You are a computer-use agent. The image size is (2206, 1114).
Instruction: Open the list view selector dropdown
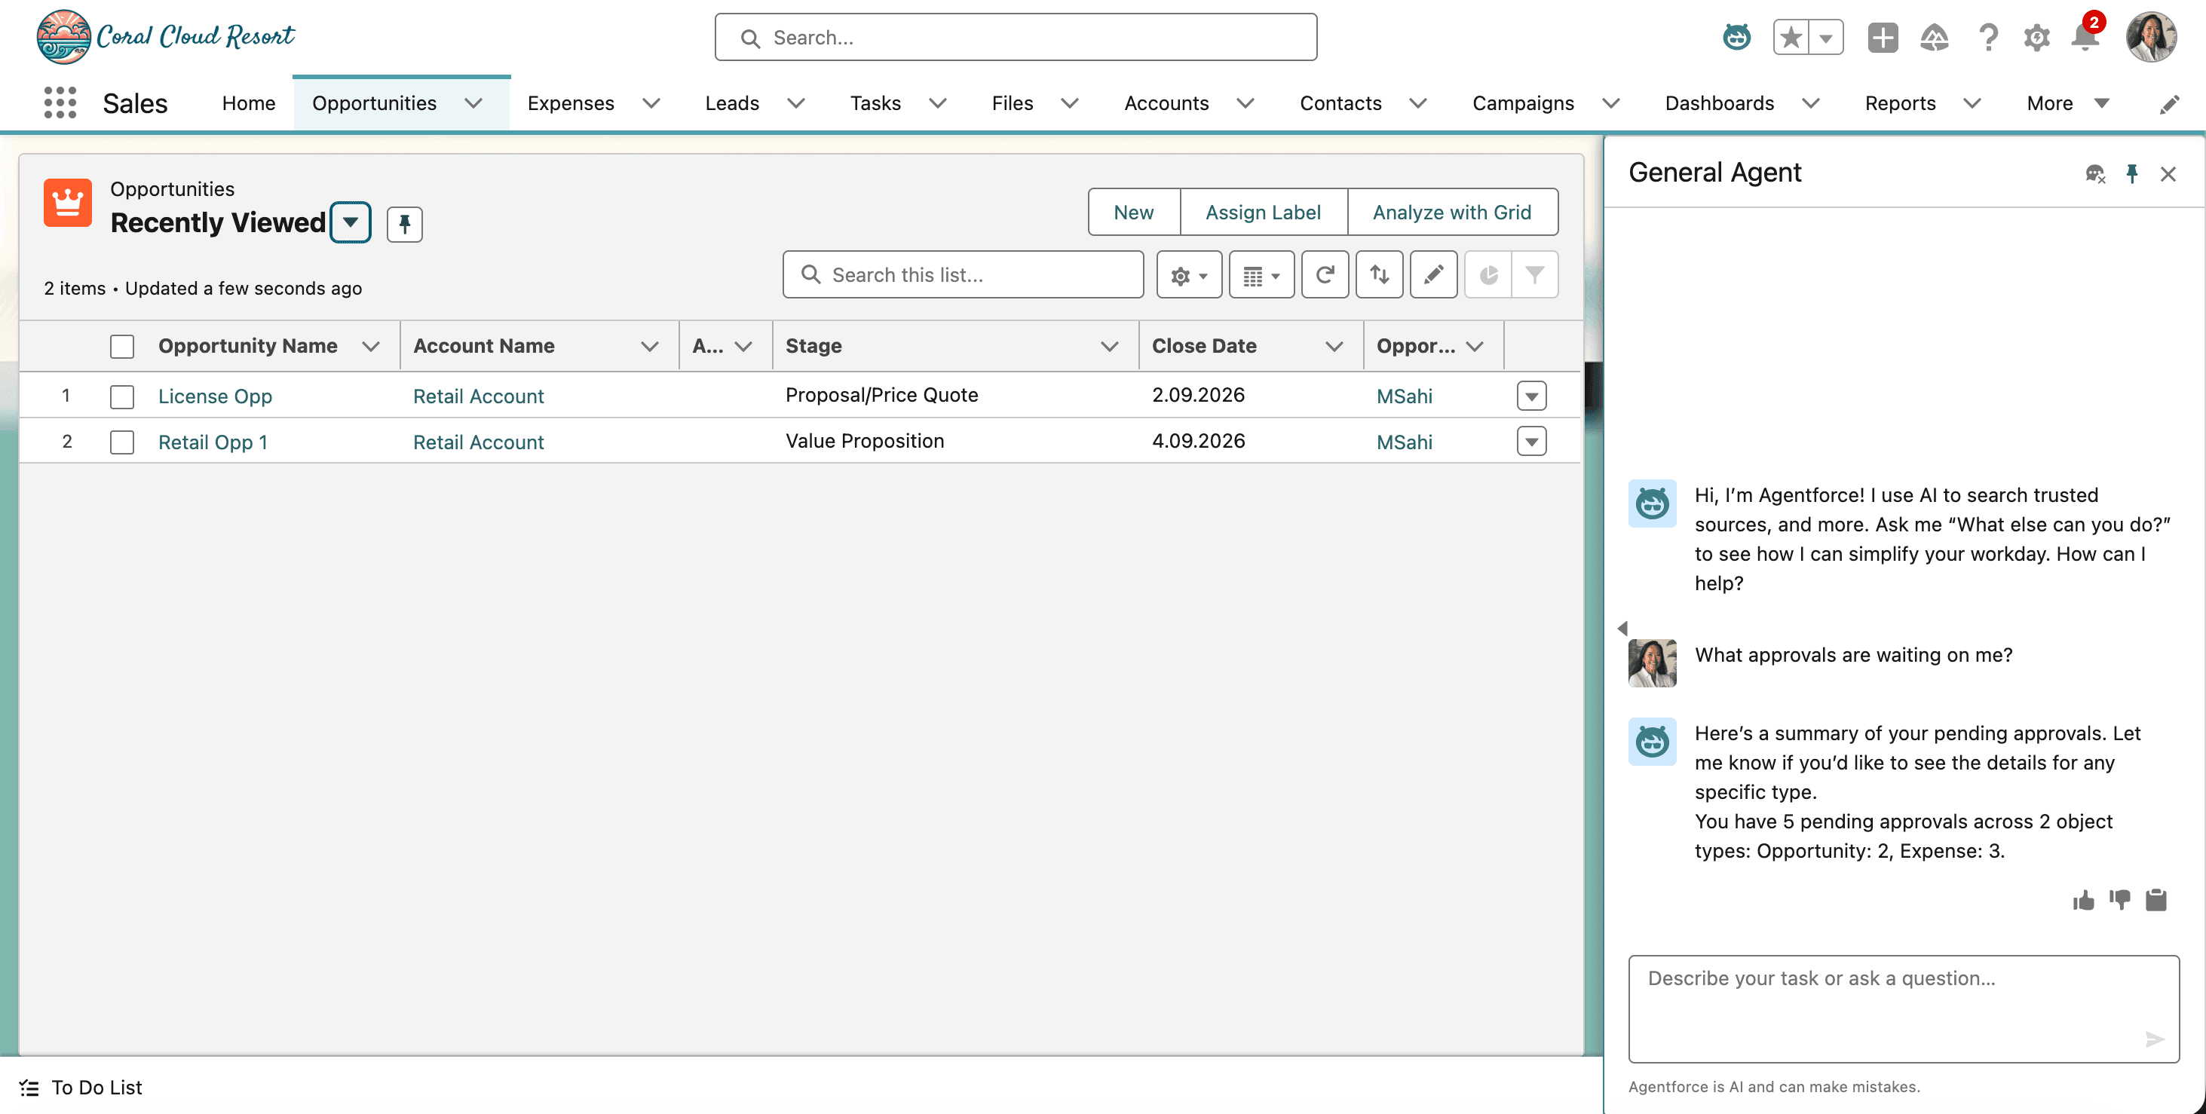click(351, 222)
